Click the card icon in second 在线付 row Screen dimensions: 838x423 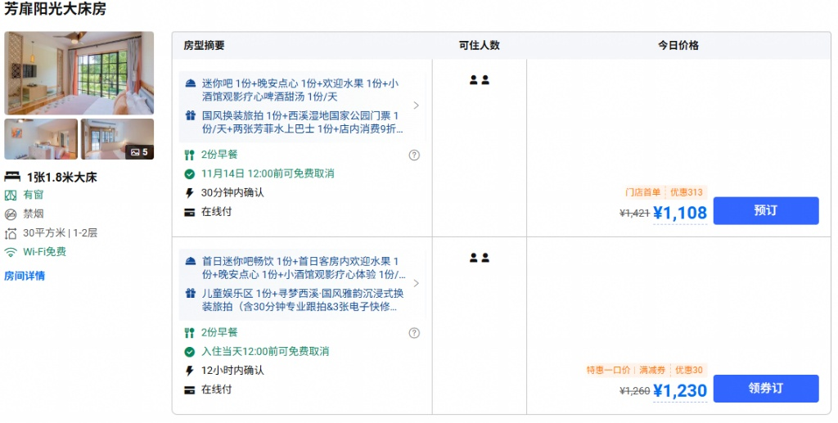coord(189,390)
